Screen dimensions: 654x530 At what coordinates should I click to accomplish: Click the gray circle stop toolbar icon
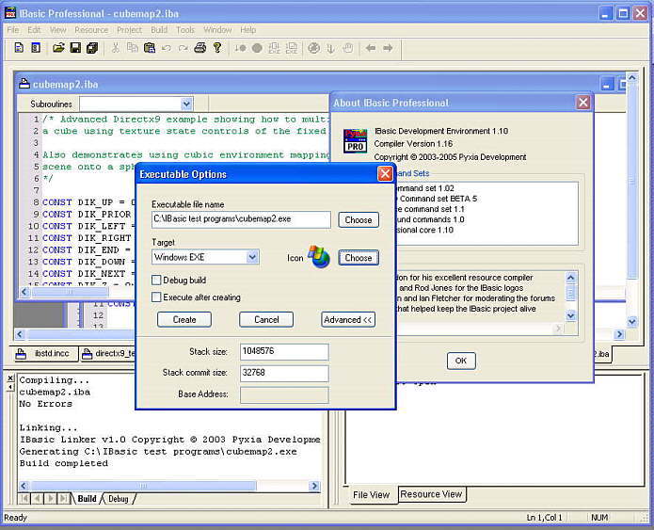click(x=257, y=48)
